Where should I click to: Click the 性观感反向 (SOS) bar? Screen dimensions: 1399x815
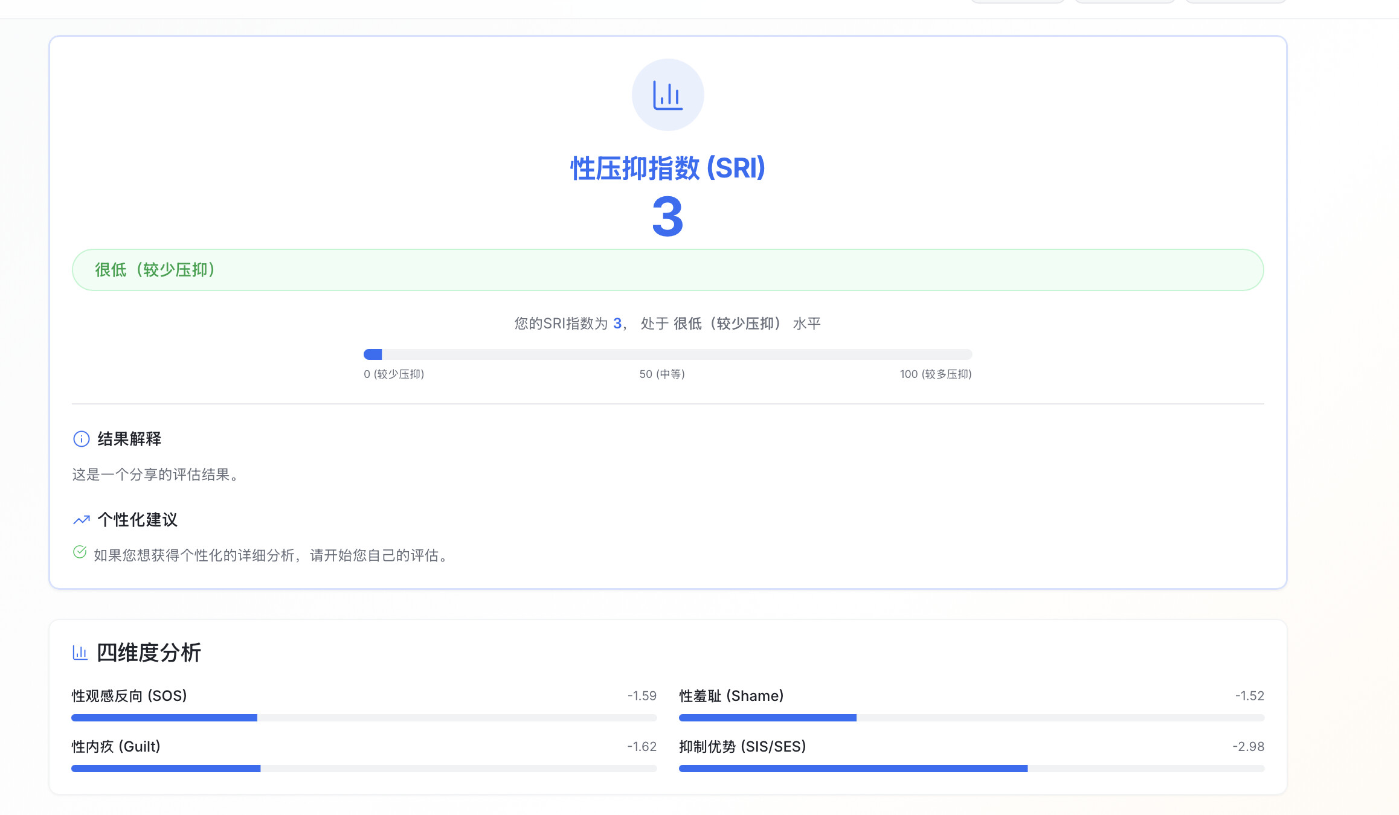point(364,718)
